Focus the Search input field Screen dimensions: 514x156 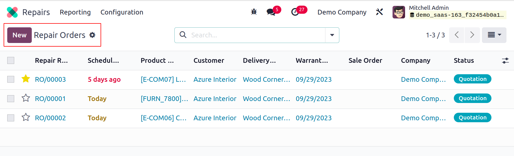[x=256, y=35]
